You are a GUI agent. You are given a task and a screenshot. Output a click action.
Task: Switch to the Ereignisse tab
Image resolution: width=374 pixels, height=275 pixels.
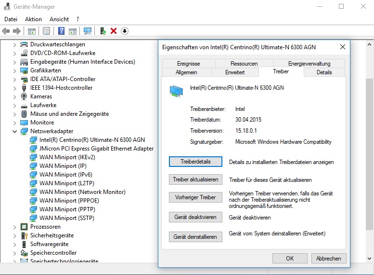[188, 64]
